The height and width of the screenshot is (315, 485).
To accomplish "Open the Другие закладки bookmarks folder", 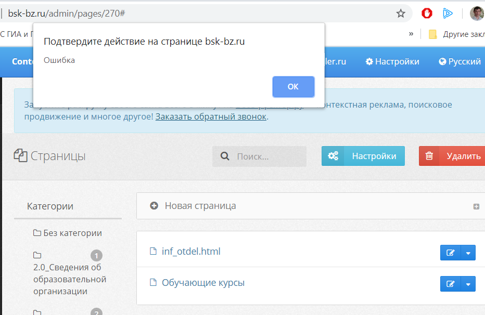I will point(455,34).
